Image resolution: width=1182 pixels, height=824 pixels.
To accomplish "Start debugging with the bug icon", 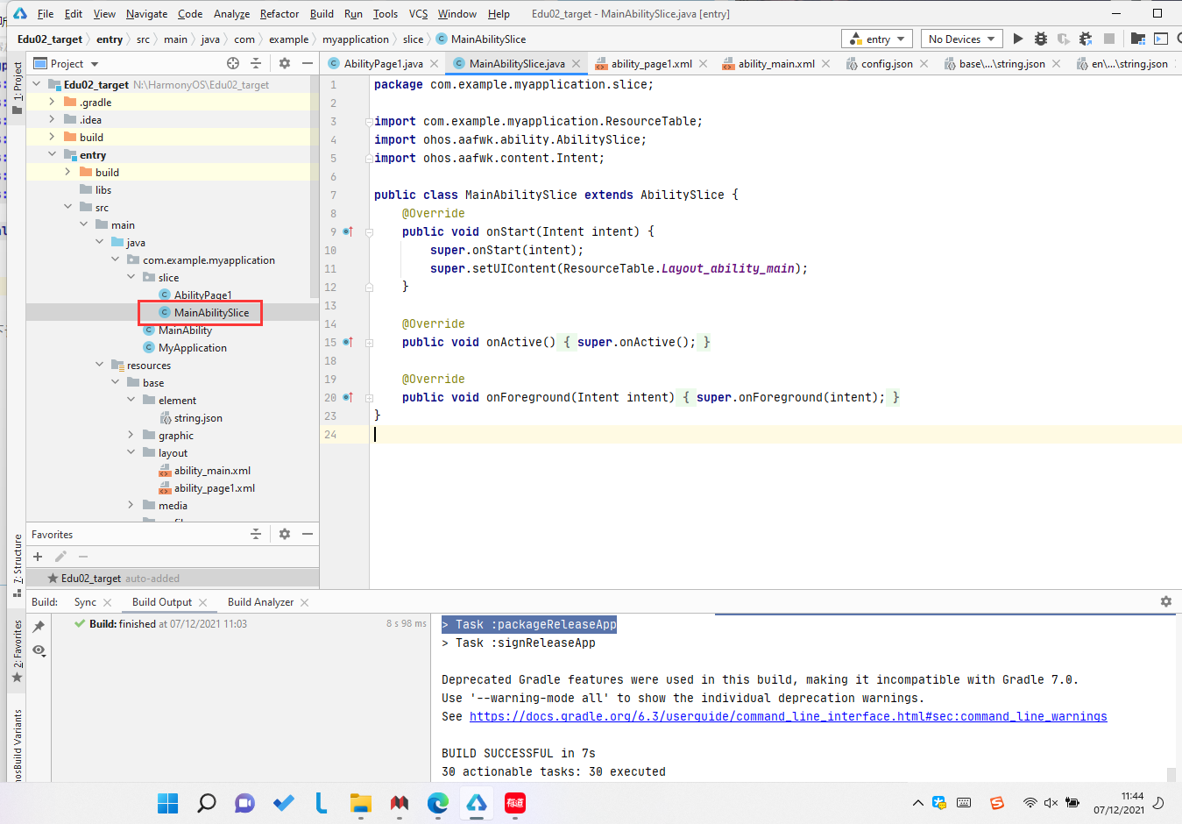I will click(x=1041, y=39).
